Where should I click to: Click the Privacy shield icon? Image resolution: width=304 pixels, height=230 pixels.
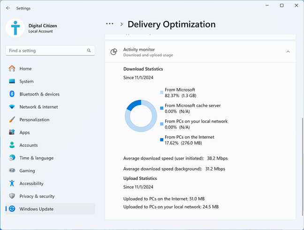pyautogui.click(x=12, y=196)
